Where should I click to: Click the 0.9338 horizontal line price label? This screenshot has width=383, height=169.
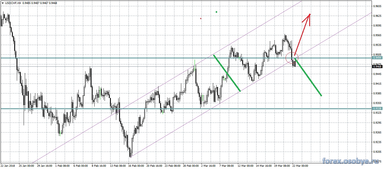click(377, 109)
